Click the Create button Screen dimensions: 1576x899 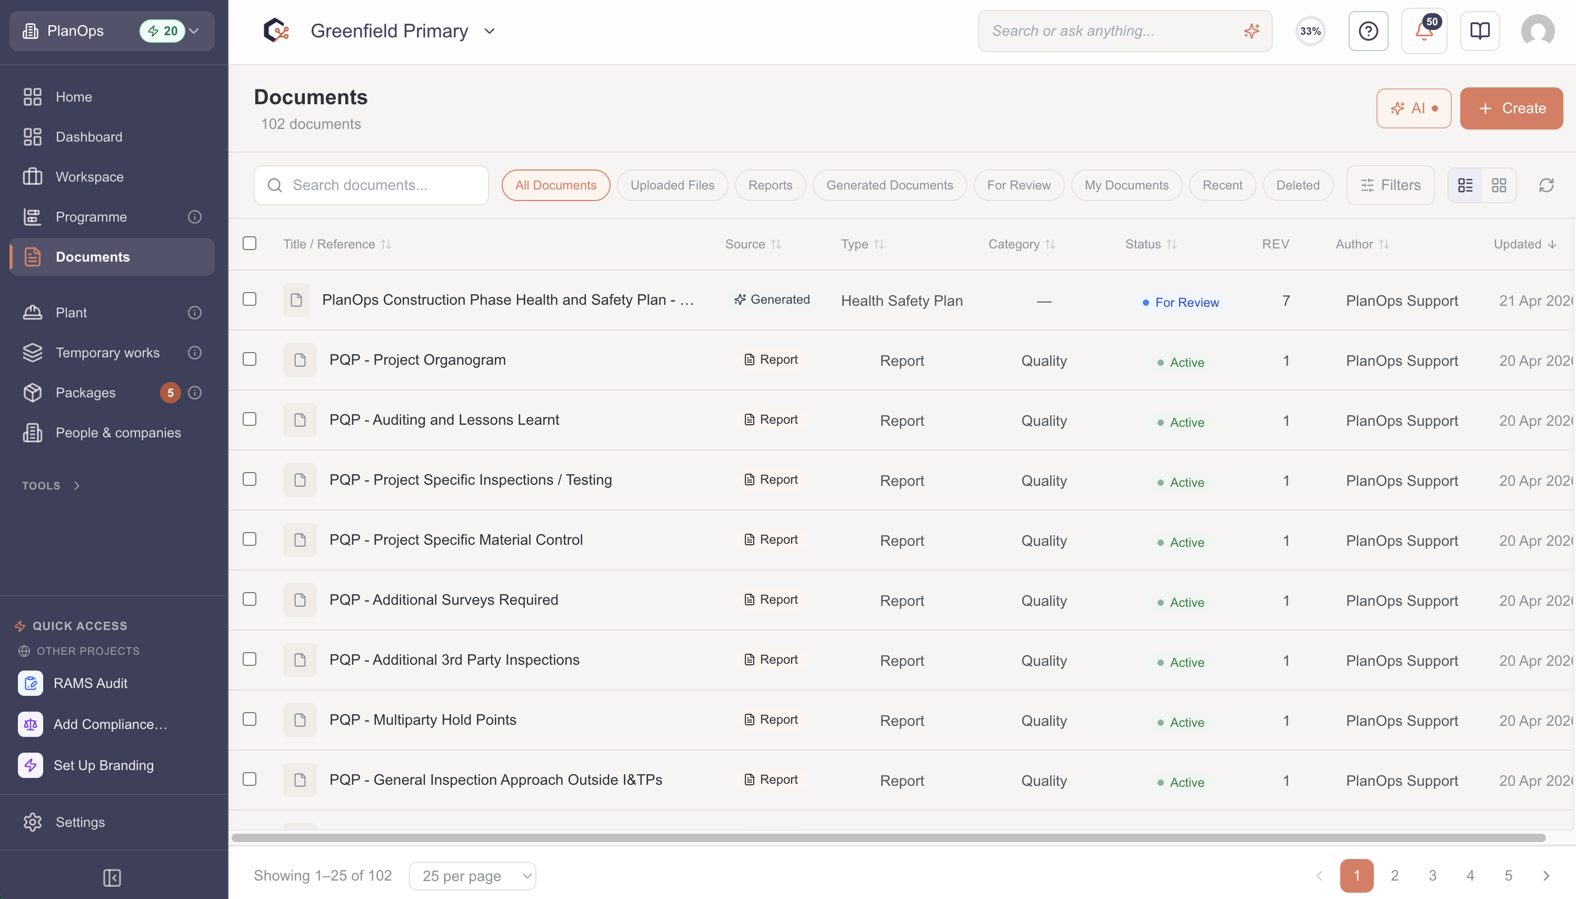(x=1511, y=108)
